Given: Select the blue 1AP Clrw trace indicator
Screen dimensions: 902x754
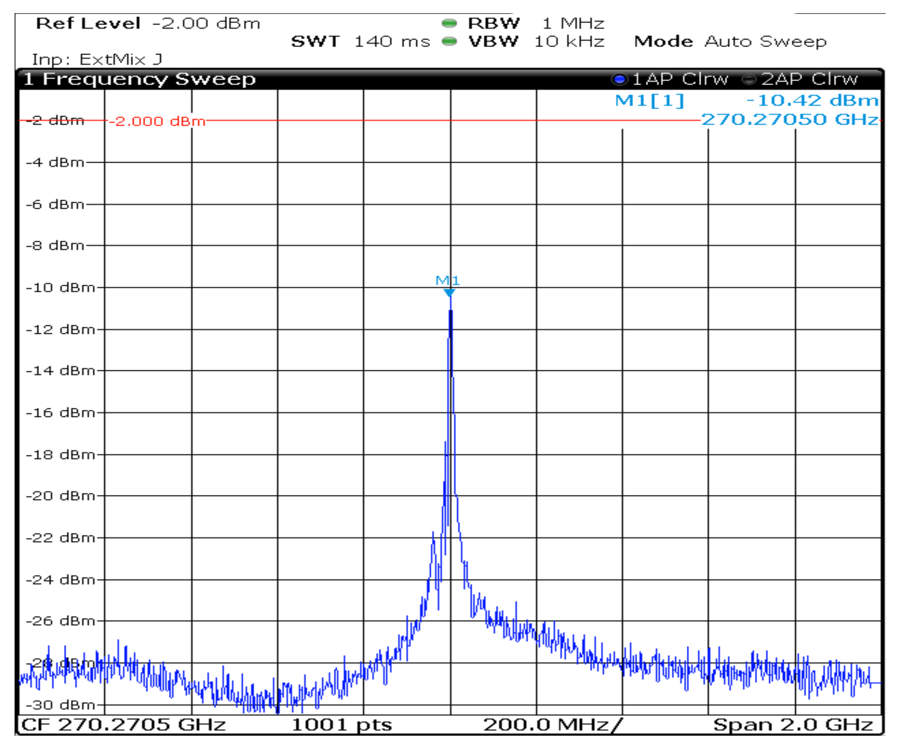Looking at the screenshot, I should pos(620,79).
